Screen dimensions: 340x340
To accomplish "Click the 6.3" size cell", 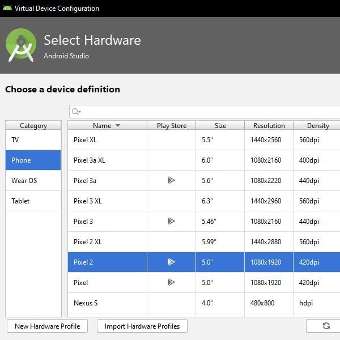I will tap(220, 201).
